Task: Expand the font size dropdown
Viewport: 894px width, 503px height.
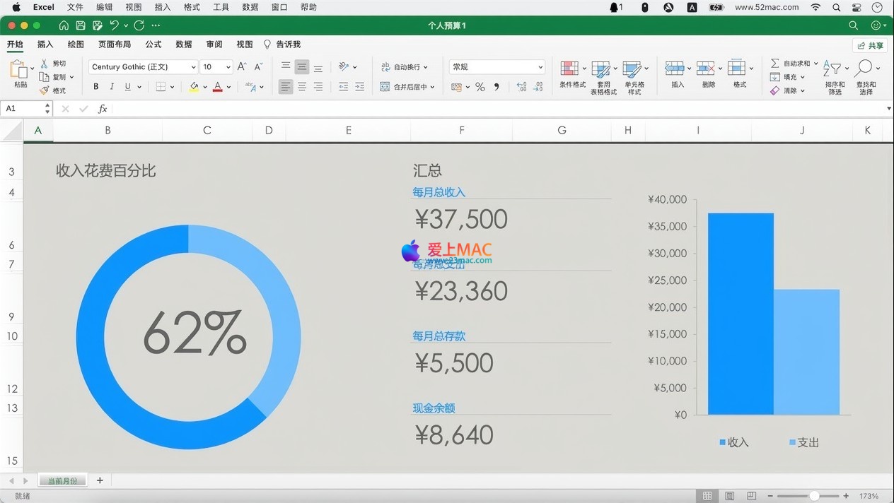Action: 228,67
